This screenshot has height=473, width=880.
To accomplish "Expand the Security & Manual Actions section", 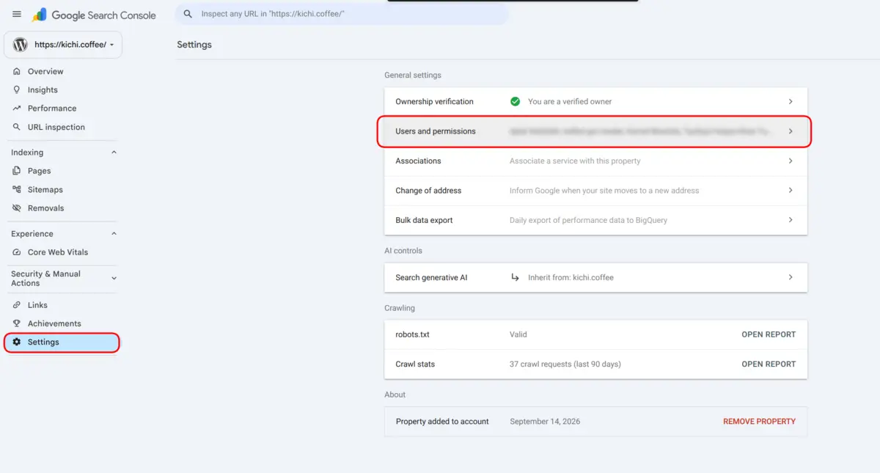I will (114, 279).
